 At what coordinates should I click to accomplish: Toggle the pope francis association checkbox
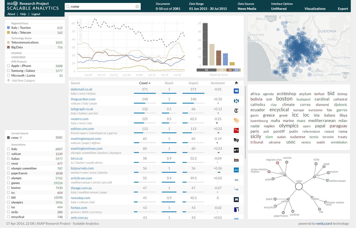pos(8,173)
